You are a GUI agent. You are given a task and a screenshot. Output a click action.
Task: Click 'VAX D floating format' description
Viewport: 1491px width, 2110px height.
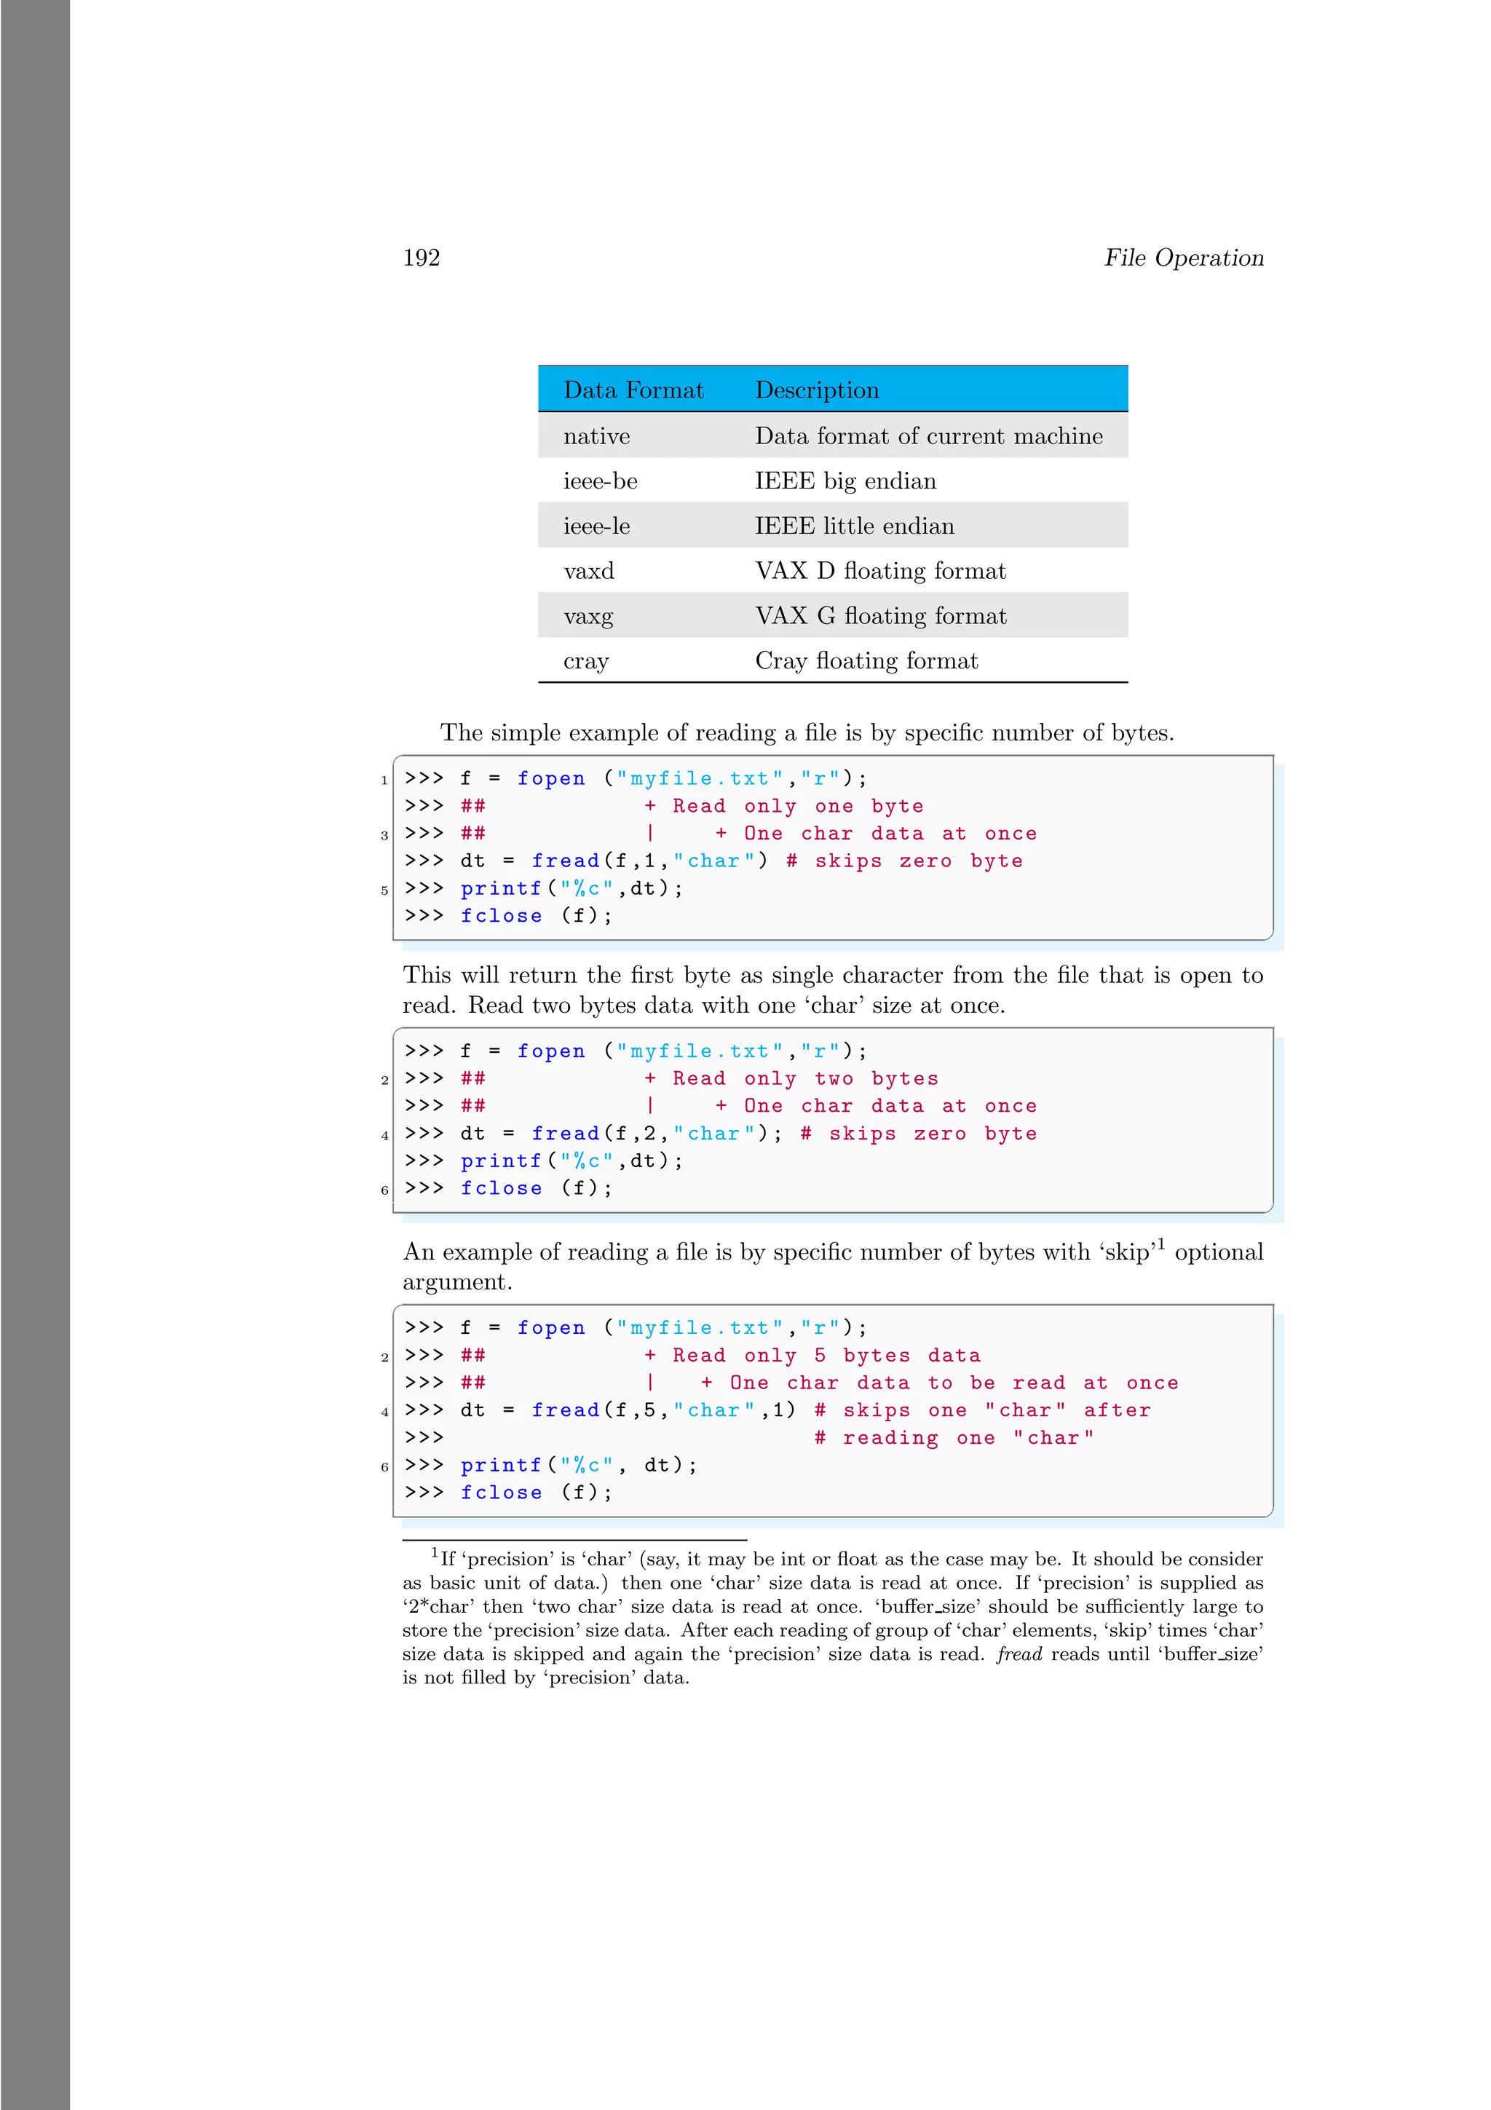pyautogui.click(x=880, y=571)
